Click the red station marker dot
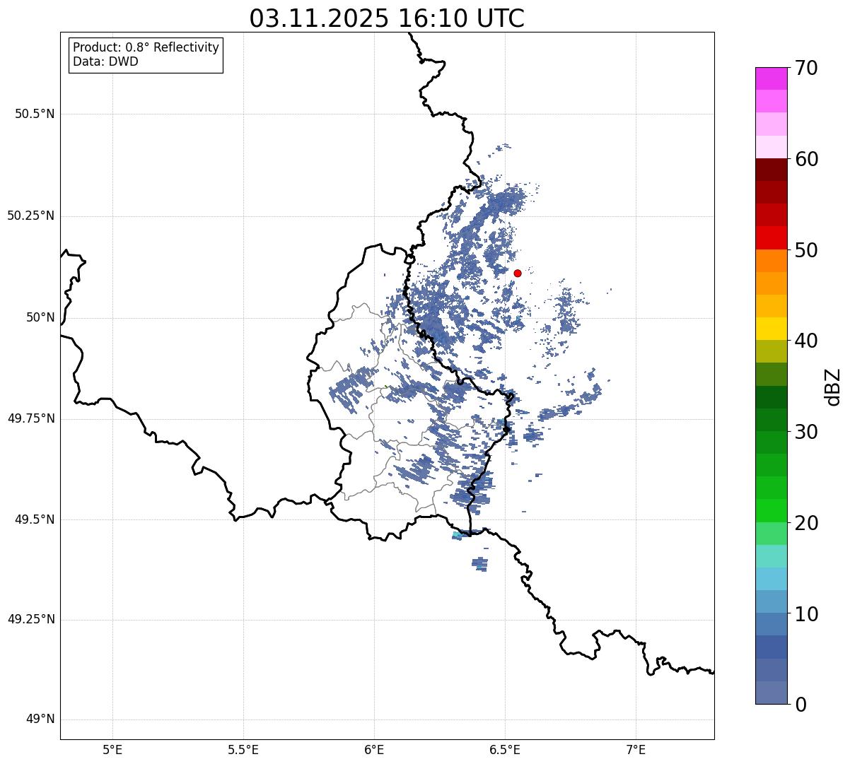Viewport: 850px width, 764px height. [x=518, y=273]
